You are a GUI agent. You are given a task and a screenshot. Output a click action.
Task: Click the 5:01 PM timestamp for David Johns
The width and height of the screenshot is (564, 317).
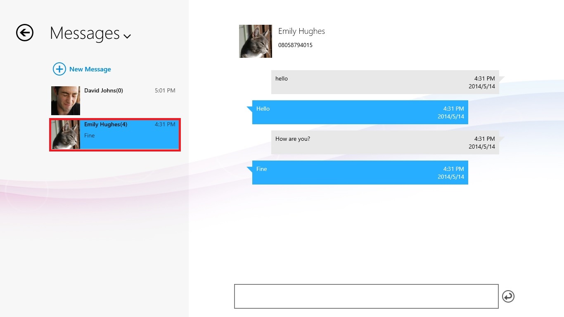point(165,90)
